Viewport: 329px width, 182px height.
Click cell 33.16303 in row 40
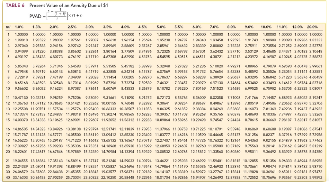[x=20, y=178]
